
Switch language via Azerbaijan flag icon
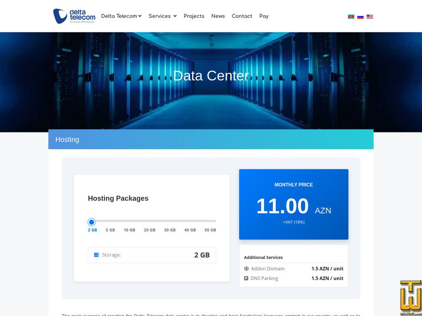point(351,17)
